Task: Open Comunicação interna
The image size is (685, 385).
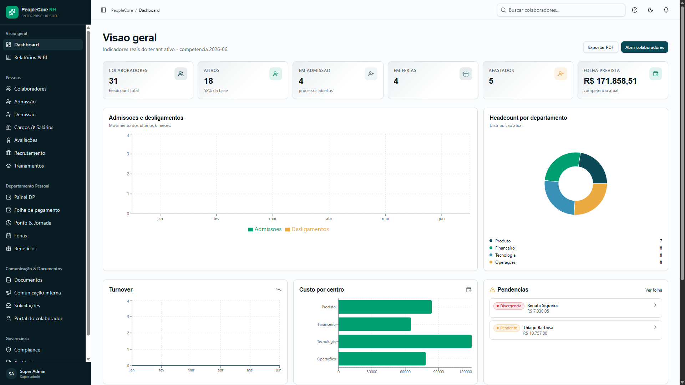Action: click(43, 293)
